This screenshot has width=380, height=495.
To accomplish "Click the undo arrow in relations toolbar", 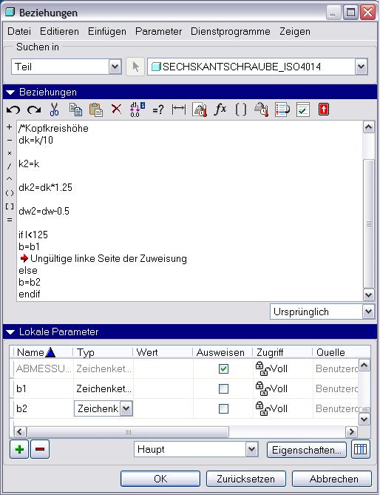I will pos(13,110).
